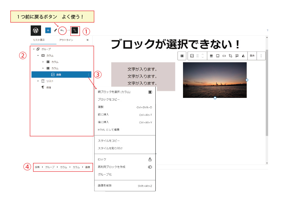Image resolution: width=304 pixels, height=200 pixels.
Task: Select parent column button in block toolbar
Action: coord(182,56)
